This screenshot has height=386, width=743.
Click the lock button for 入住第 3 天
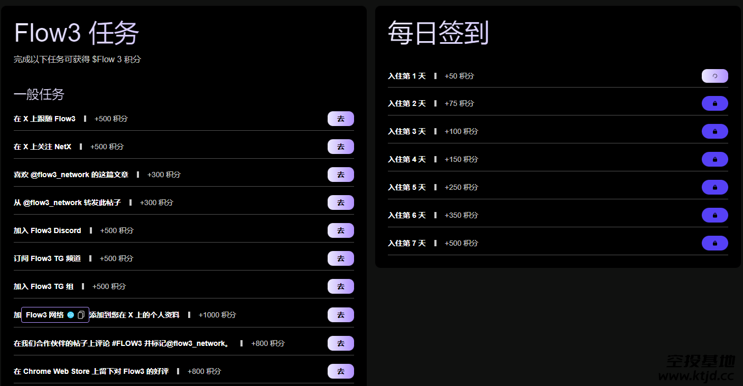[714, 131]
